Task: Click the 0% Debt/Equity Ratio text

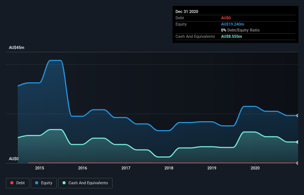Action: pyautogui.click(x=240, y=30)
